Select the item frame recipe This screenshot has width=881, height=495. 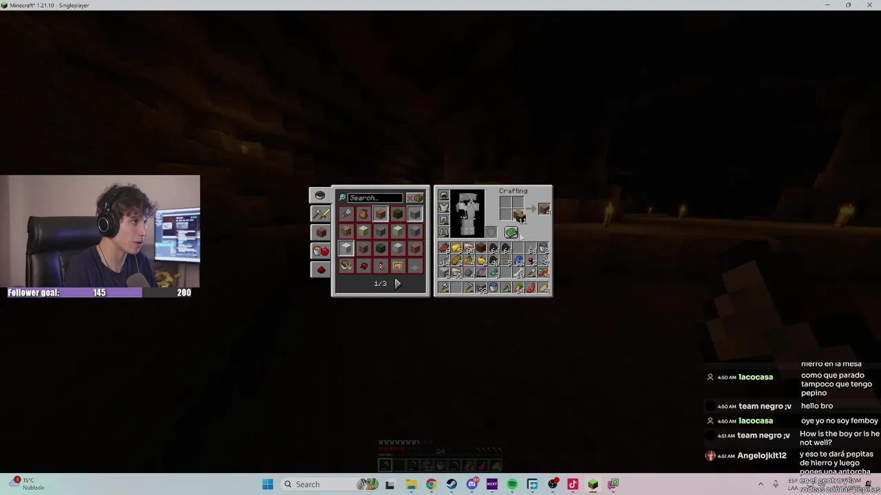pyautogui.click(x=398, y=265)
